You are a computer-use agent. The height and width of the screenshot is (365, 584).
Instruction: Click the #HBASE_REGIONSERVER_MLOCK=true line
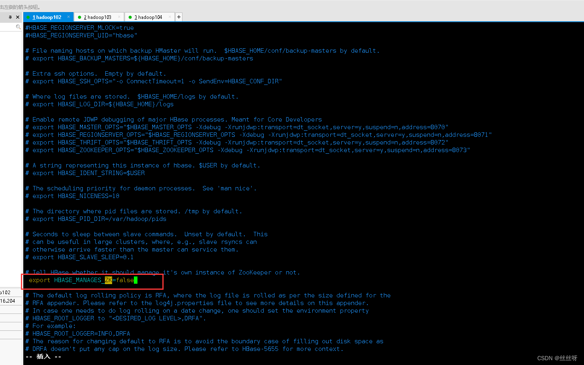pos(80,28)
